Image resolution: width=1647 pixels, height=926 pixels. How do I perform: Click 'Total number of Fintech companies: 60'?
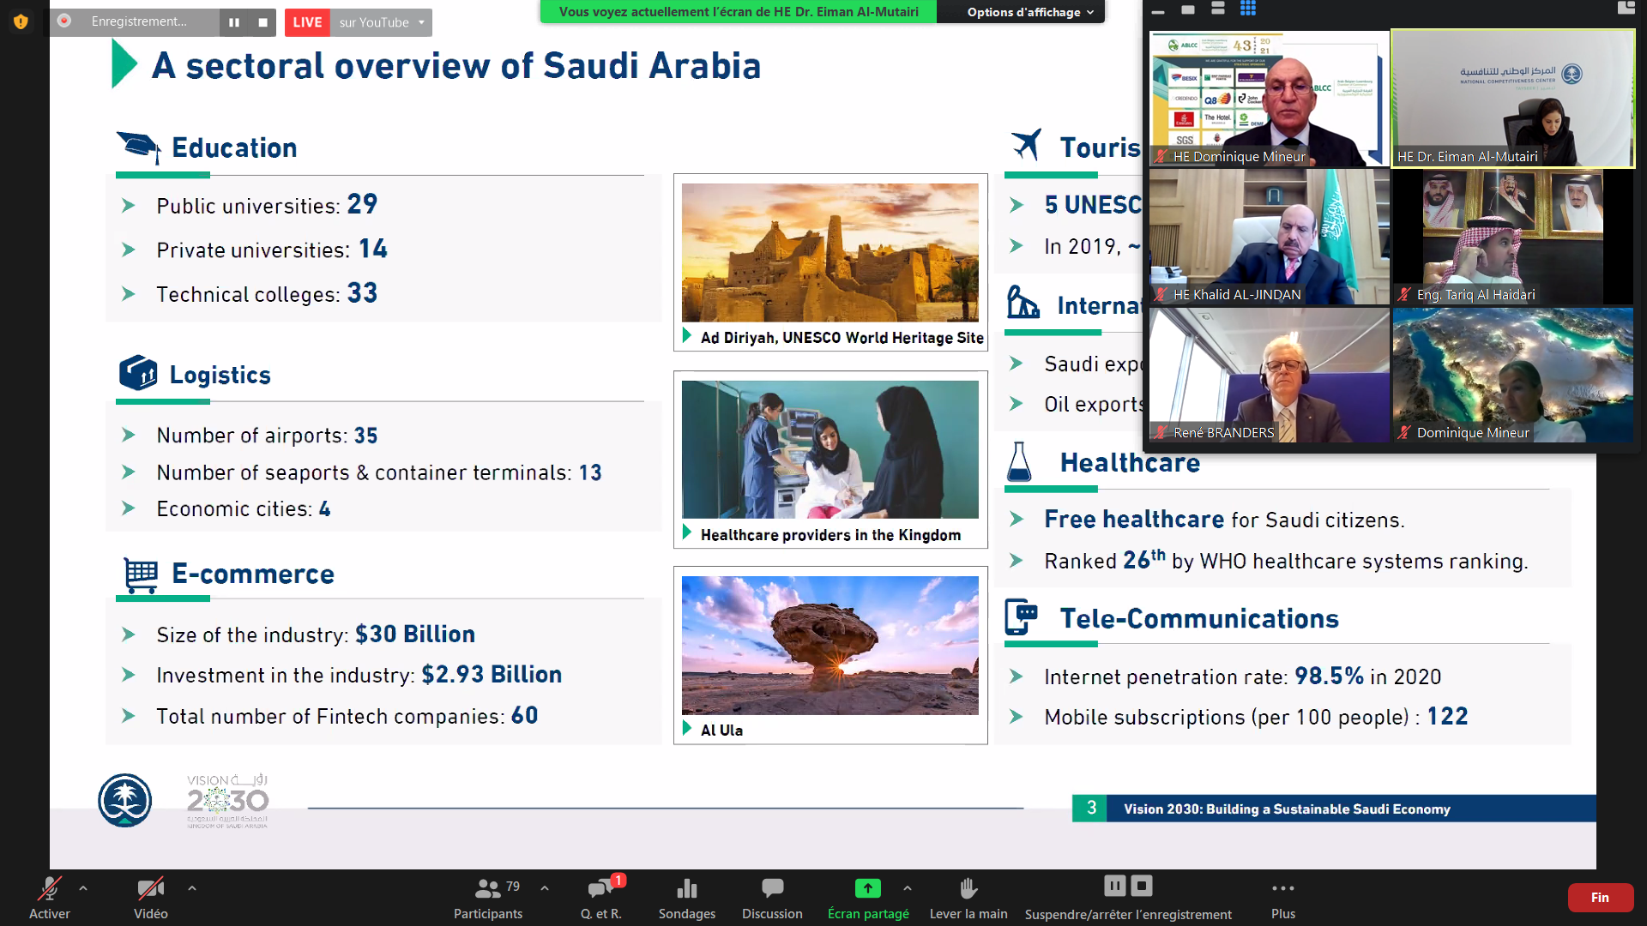click(347, 716)
